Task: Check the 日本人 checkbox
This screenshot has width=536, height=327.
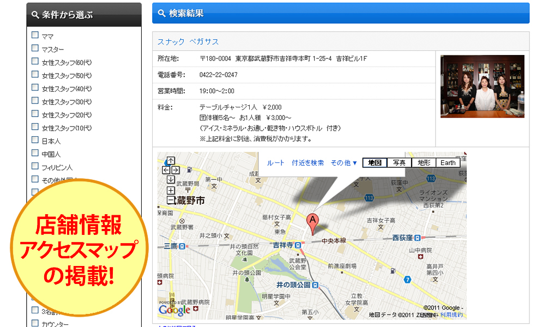Action: pos(35,140)
